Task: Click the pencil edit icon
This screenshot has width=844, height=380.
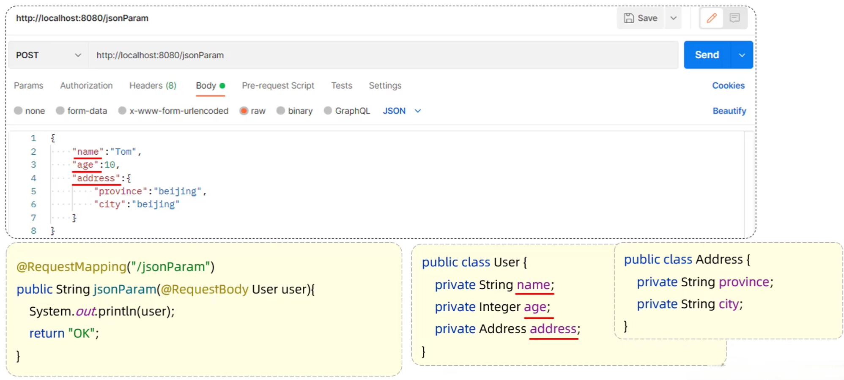Action: [x=712, y=18]
